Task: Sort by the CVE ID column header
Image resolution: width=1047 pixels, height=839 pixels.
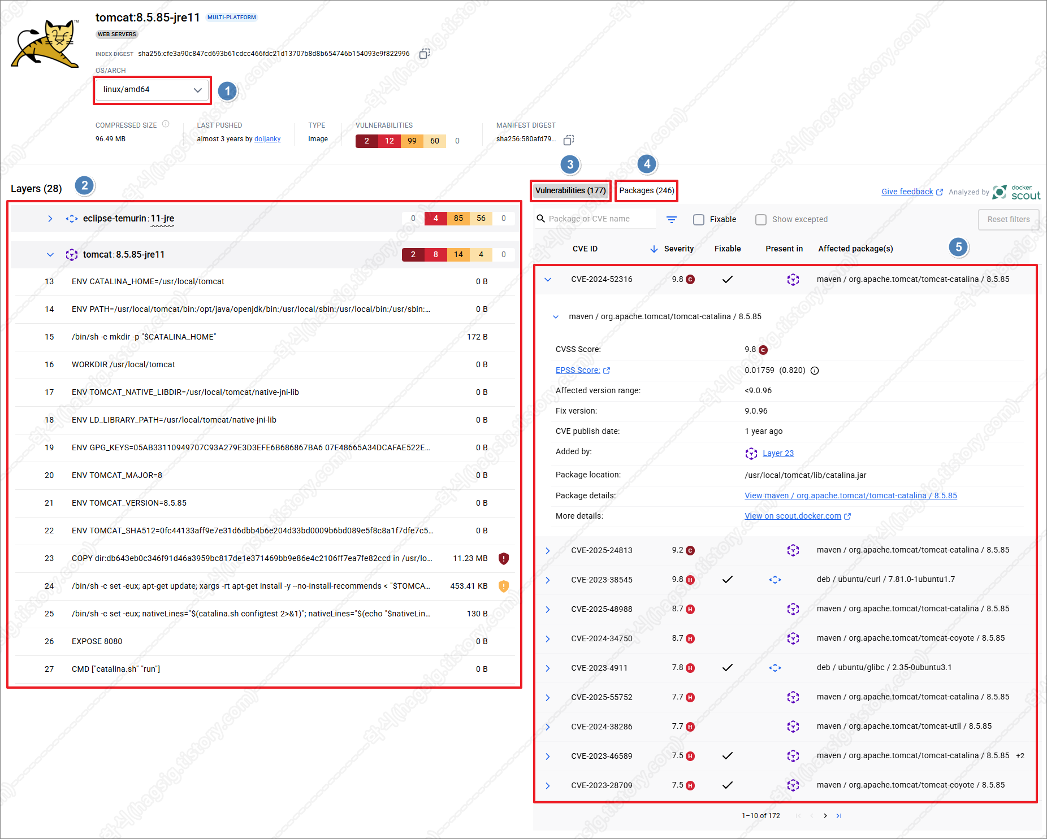Action: (x=585, y=249)
